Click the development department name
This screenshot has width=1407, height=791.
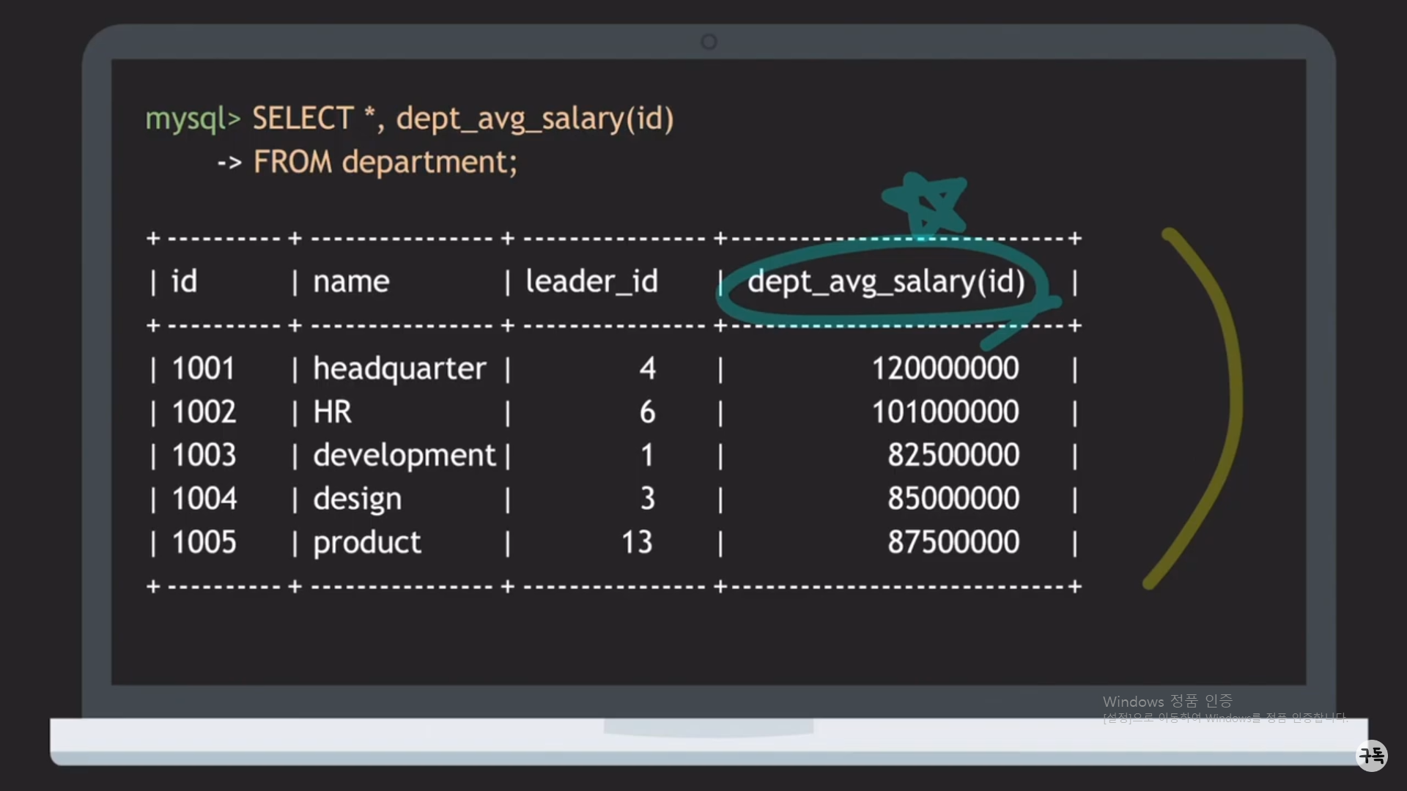404,456
